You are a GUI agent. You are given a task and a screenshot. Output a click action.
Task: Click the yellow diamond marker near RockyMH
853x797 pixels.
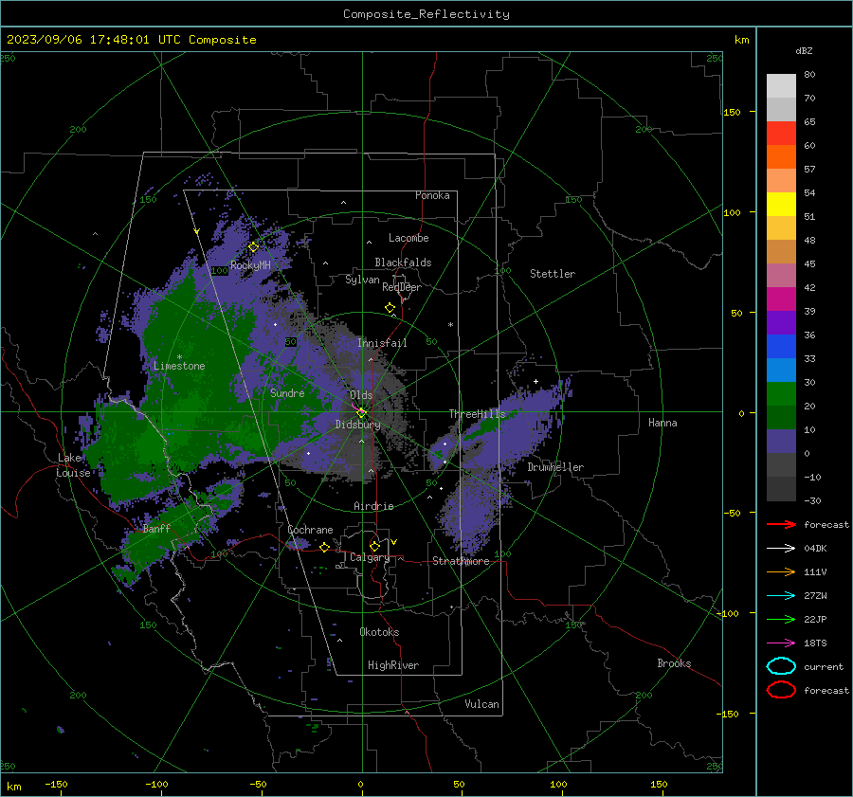pos(253,247)
